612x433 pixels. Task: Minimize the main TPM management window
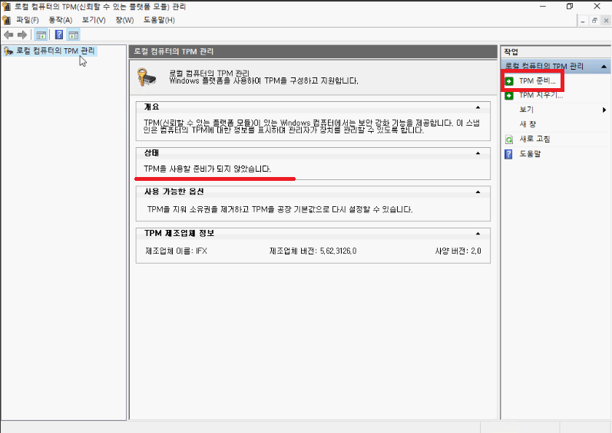tap(543, 6)
